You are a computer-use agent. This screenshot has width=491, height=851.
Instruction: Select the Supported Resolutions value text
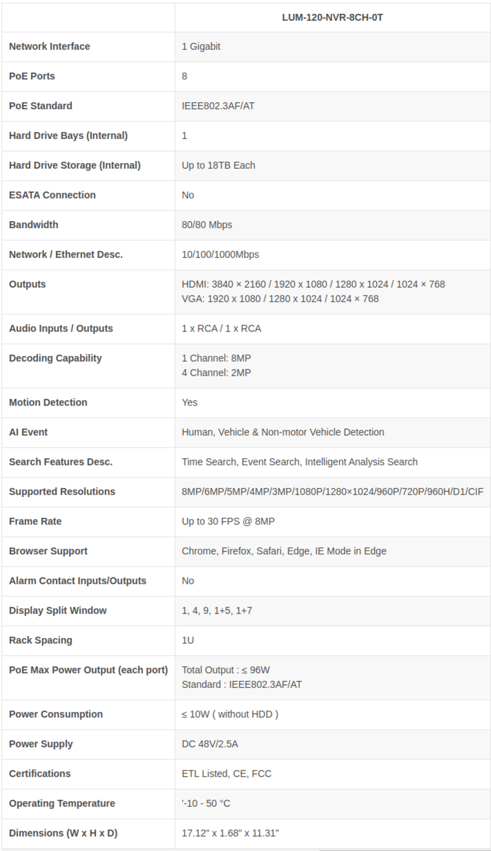click(x=332, y=492)
